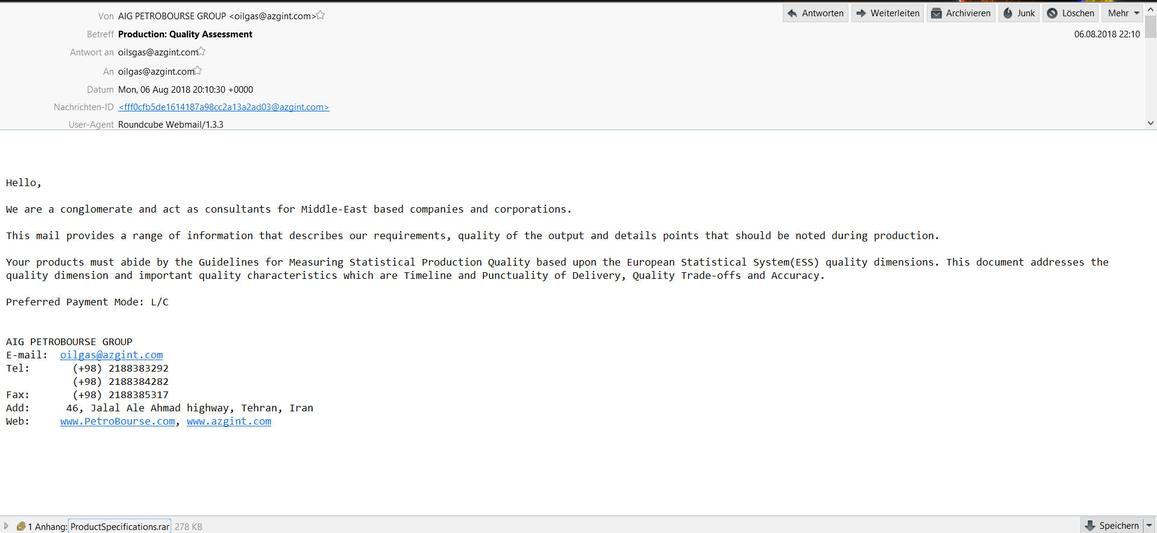Open oilgas@azgint.com link in signature
1157x533 pixels.
(111, 355)
